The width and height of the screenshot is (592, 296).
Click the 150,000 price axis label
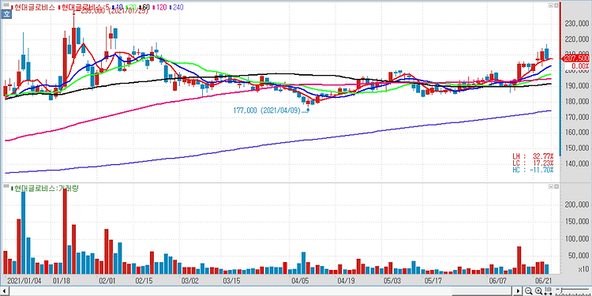click(x=576, y=148)
